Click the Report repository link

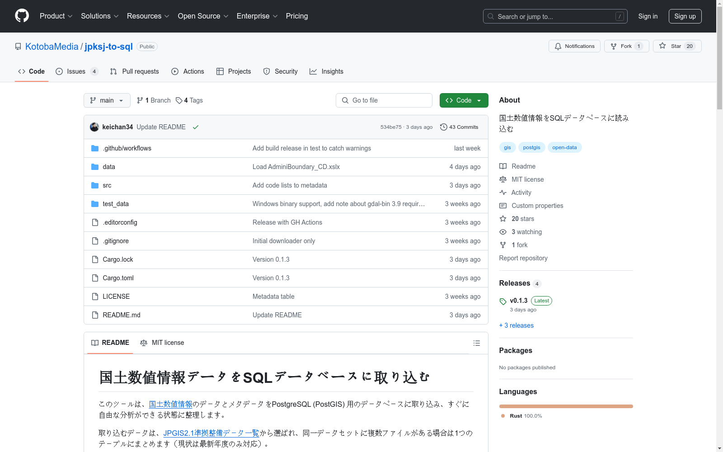point(523,258)
